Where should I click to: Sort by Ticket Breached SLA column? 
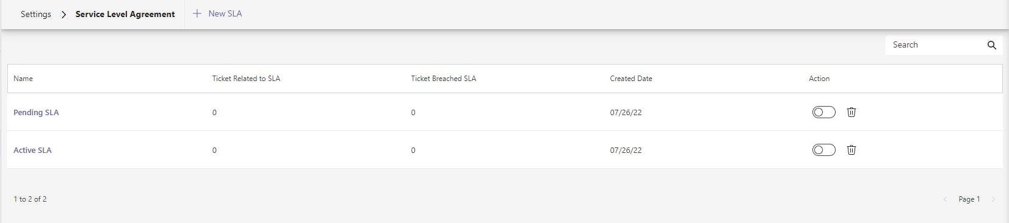pyautogui.click(x=443, y=79)
